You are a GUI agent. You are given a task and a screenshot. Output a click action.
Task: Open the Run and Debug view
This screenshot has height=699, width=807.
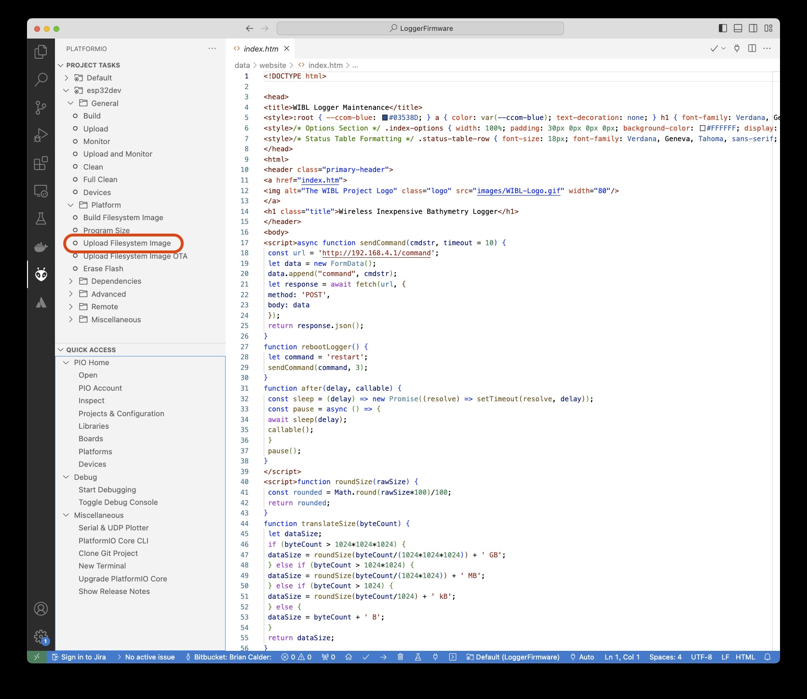pos(41,135)
